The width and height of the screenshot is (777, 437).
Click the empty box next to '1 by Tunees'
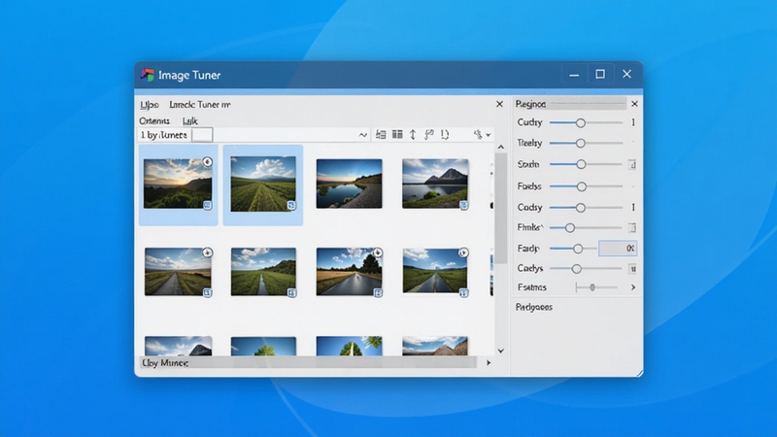coord(202,135)
